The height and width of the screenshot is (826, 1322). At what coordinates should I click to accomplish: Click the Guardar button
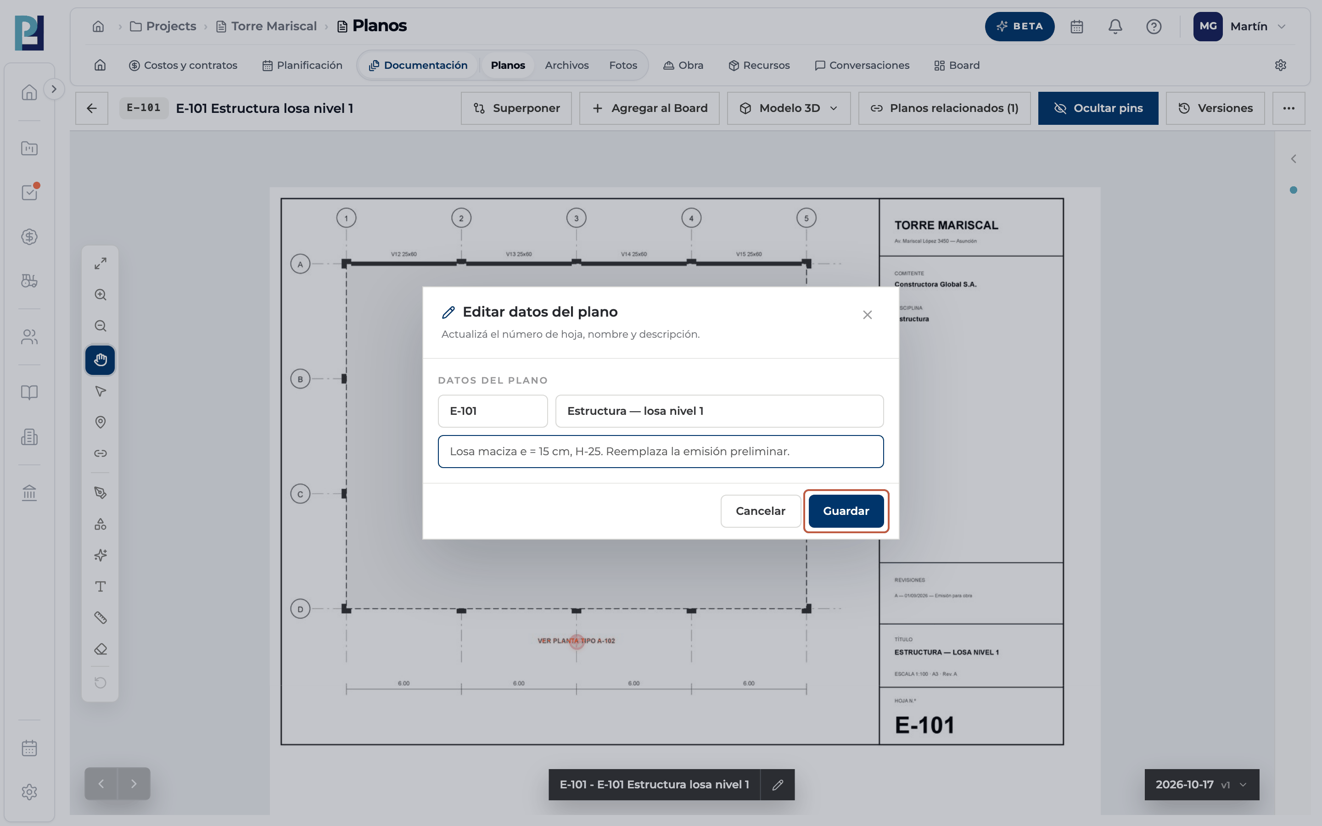(x=846, y=511)
